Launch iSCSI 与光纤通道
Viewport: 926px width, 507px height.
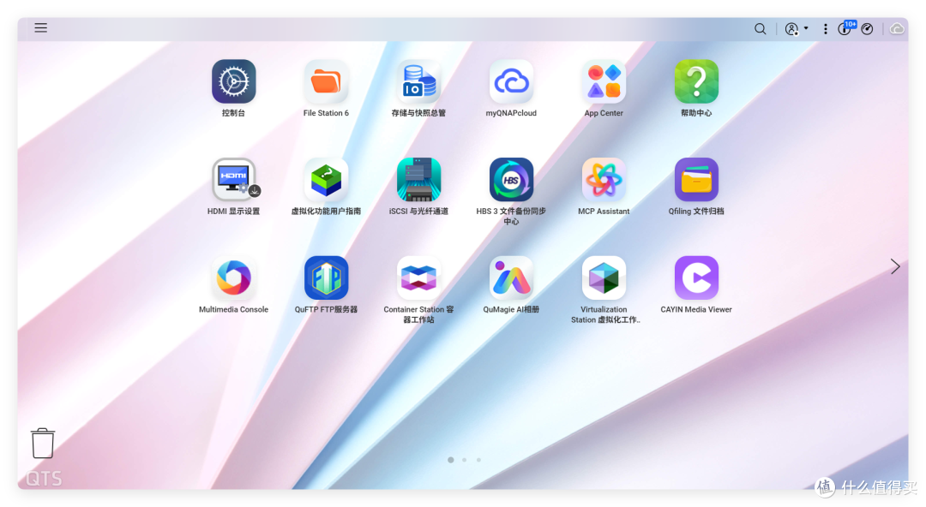(x=418, y=180)
